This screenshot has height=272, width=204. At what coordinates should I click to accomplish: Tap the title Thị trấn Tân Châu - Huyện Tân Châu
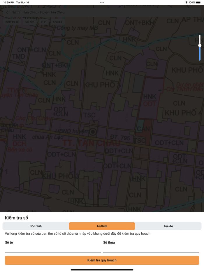click(x=38, y=12)
